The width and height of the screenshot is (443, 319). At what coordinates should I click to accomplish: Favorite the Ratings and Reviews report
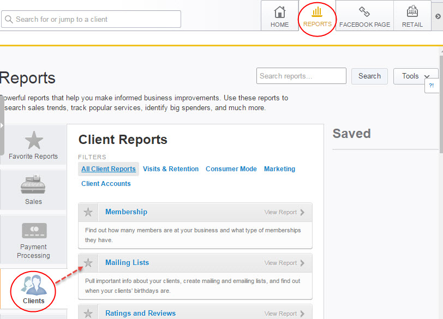pyautogui.click(x=88, y=312)
